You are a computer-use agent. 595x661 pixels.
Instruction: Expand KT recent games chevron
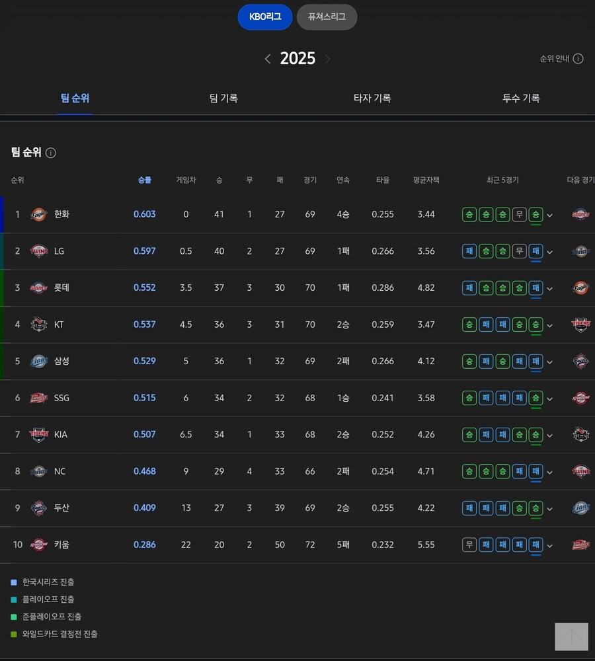549,325
